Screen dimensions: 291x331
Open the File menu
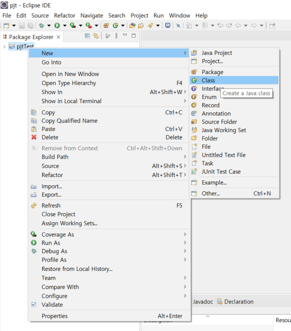pyautogui.click(x=7, y=15)
